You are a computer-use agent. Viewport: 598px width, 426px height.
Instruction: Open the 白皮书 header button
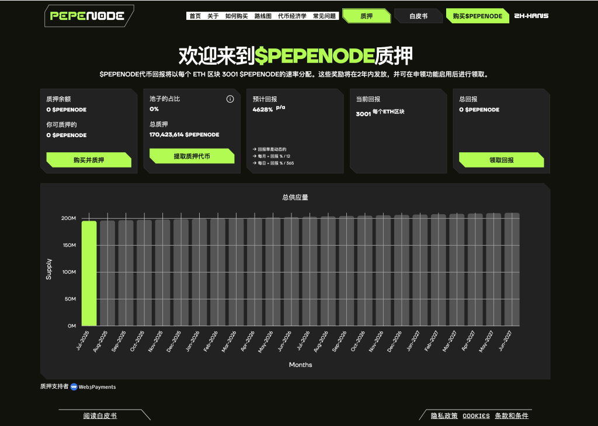[x=418, y=16]
